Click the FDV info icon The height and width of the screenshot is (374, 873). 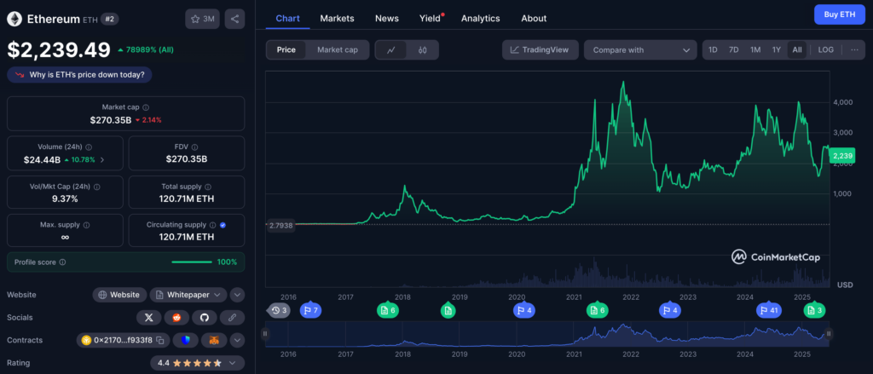pos(195,147)
